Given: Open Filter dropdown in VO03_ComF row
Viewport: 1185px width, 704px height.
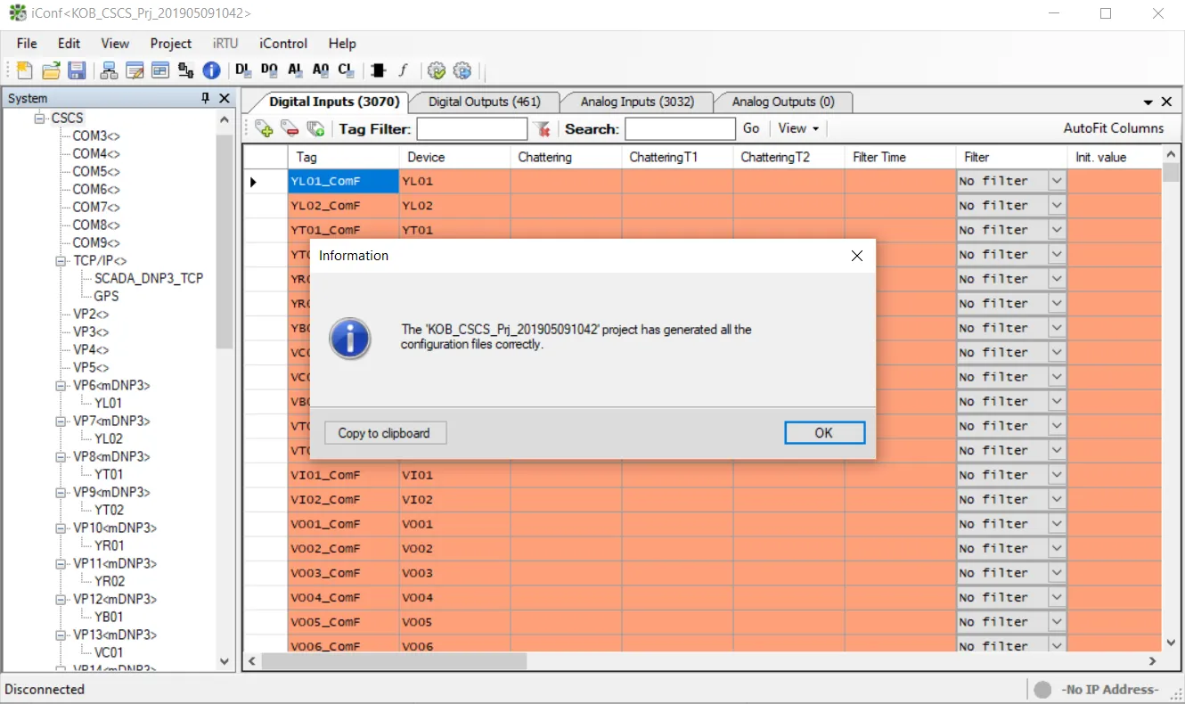Looking at the screenshot, I should pyautogui.click(x=1057, y=573).
